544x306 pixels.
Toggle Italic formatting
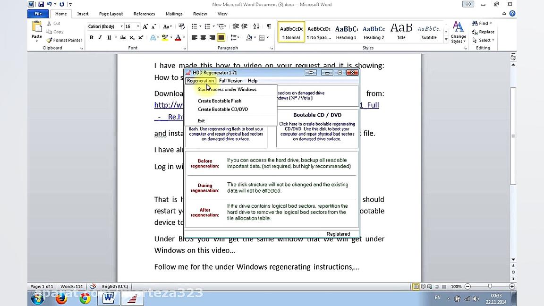point(100,37)
